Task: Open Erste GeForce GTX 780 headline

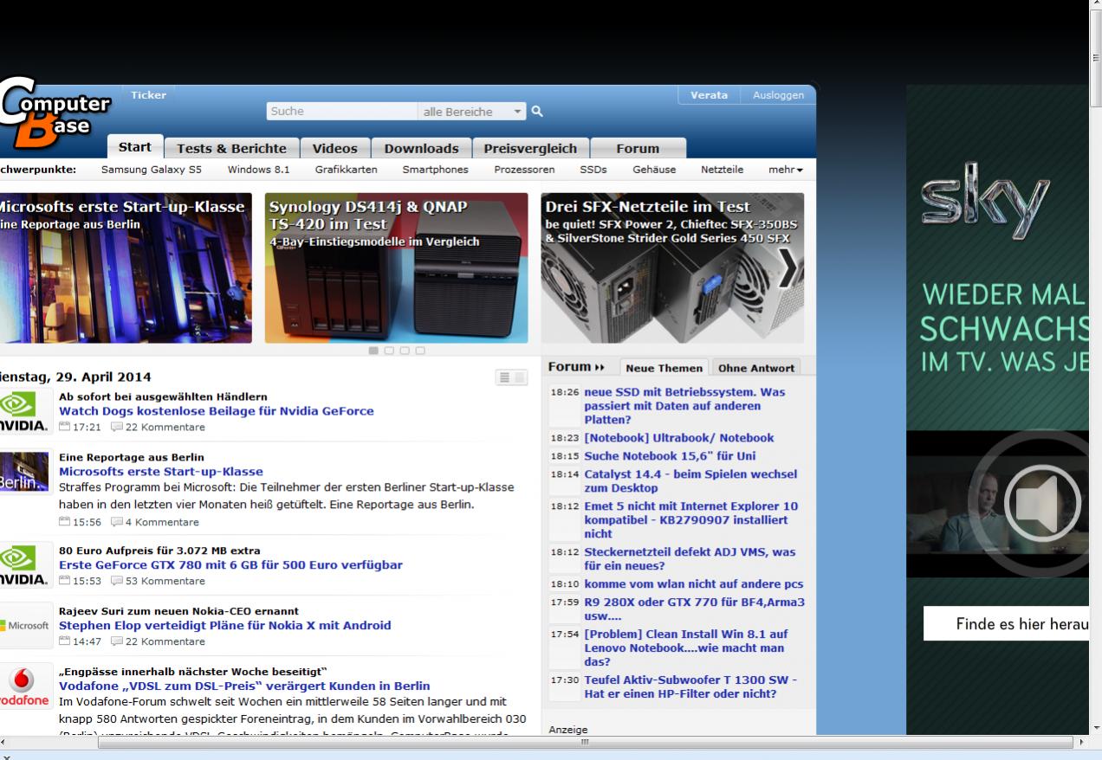Action: coord(230,565)
